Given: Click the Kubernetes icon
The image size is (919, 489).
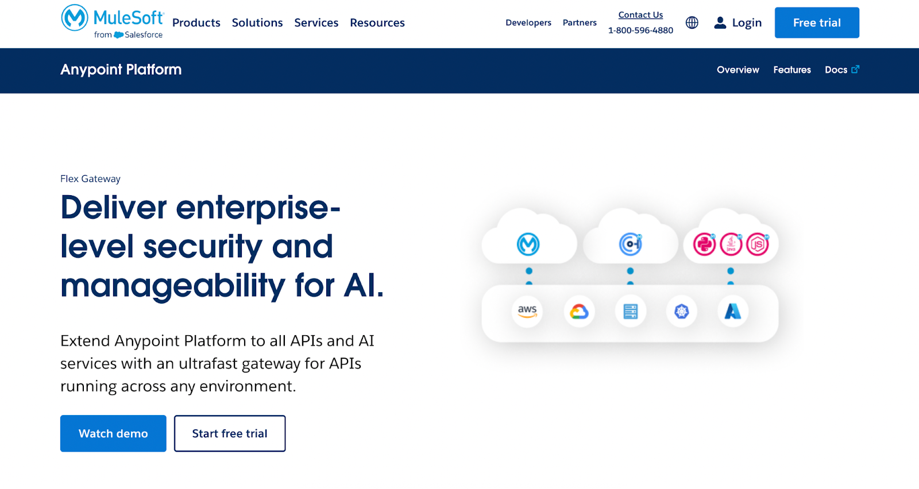Looking at the screenshot, I should (x=682, y=312).
